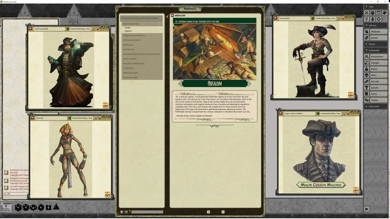The image size is (390, 219).
Task: Open the options gear tool icon
Action: coord(379,19)
